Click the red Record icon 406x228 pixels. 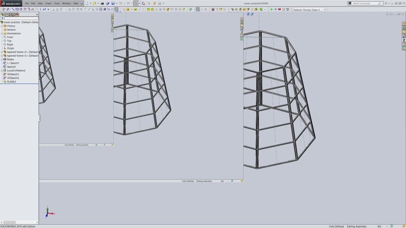[x=280, y=9]
